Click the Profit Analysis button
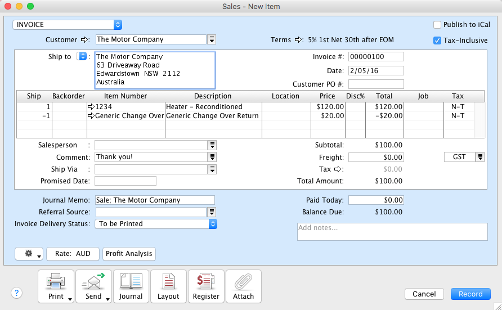502x310 pixels. [129, 254]
